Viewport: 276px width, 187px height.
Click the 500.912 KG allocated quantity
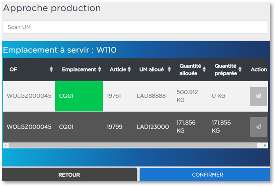(x=187, y=96)
